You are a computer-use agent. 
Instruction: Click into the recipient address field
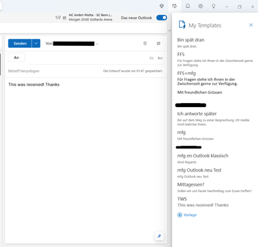tap(87, 58)
